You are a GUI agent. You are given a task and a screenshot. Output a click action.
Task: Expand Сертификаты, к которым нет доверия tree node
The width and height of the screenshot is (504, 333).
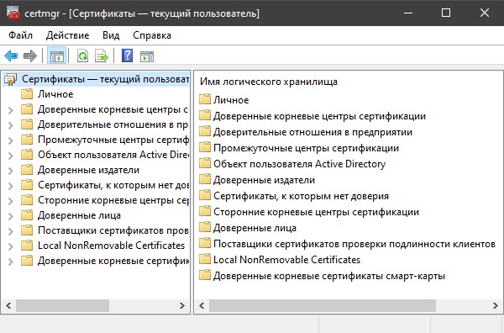pos(11,186)
